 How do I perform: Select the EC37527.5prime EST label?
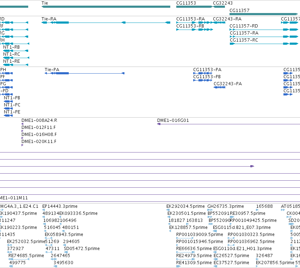click(231, 263)
